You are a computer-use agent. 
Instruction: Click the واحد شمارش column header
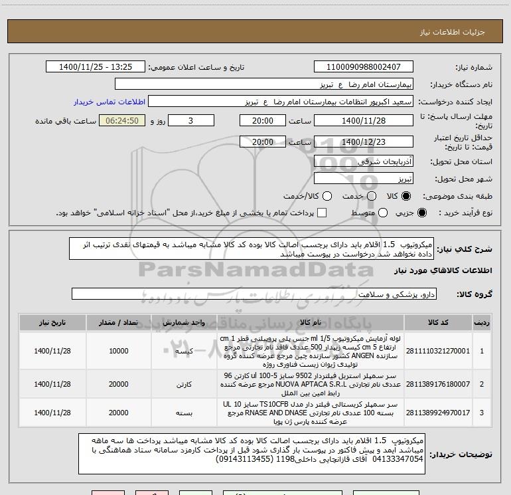click(x=184, y=322)
